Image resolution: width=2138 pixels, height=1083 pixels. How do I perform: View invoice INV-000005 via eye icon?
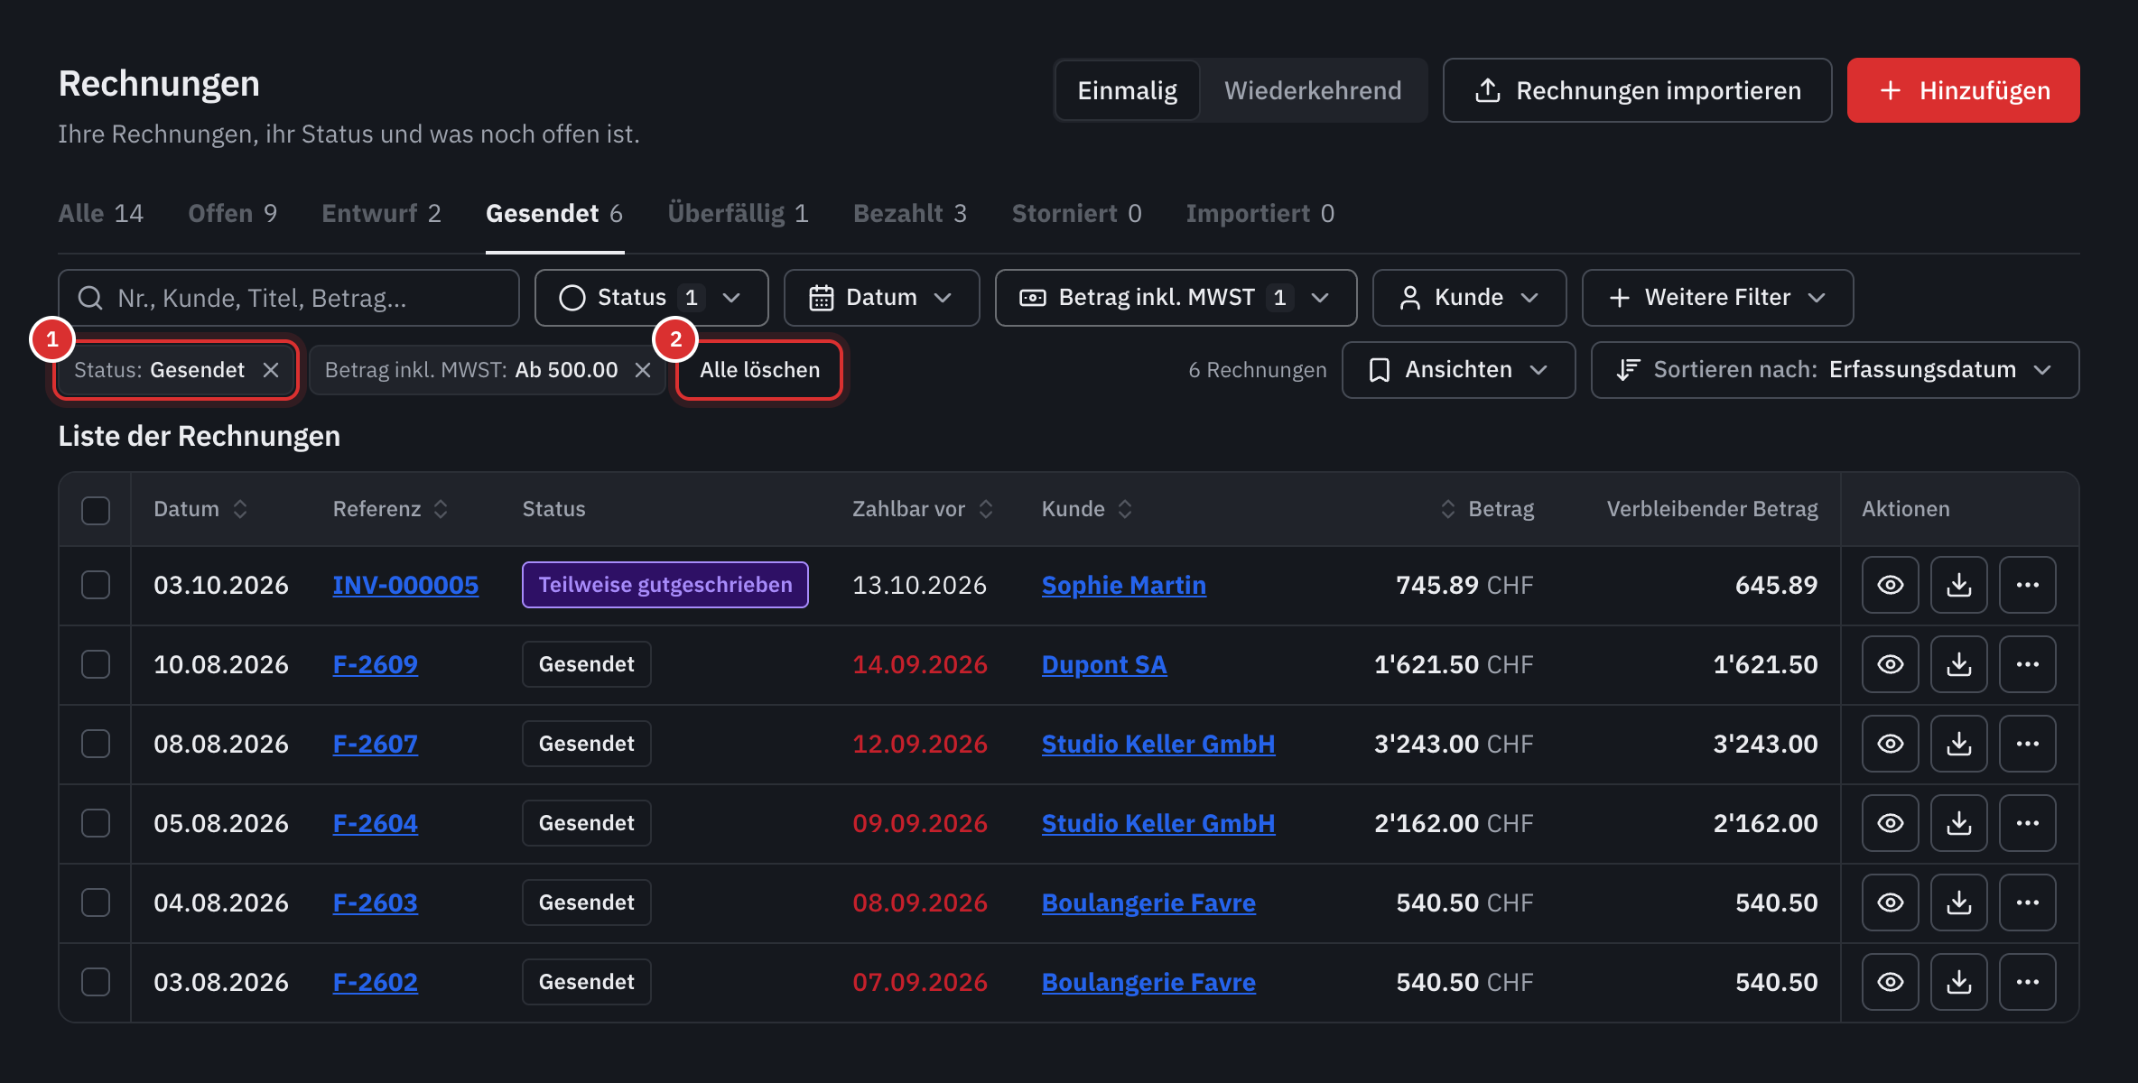[x=1890, y=585]
